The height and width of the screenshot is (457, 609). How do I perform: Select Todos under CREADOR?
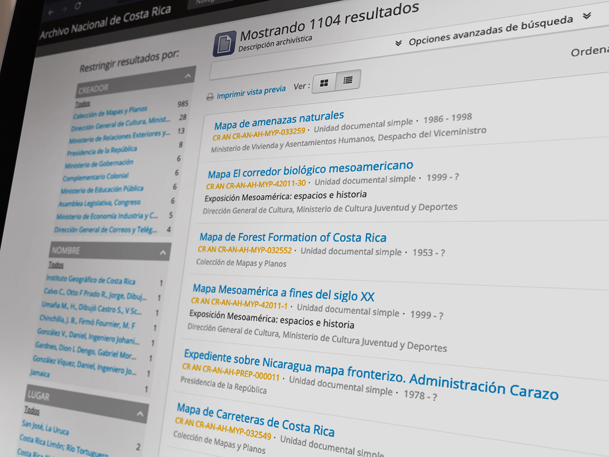tap(82, 104)
